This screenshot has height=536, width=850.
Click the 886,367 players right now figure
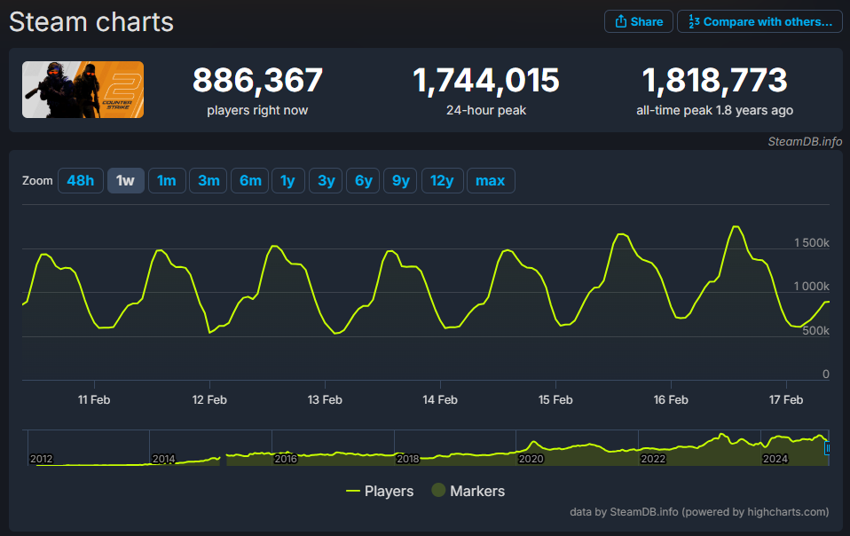click(x=257, y=80)
